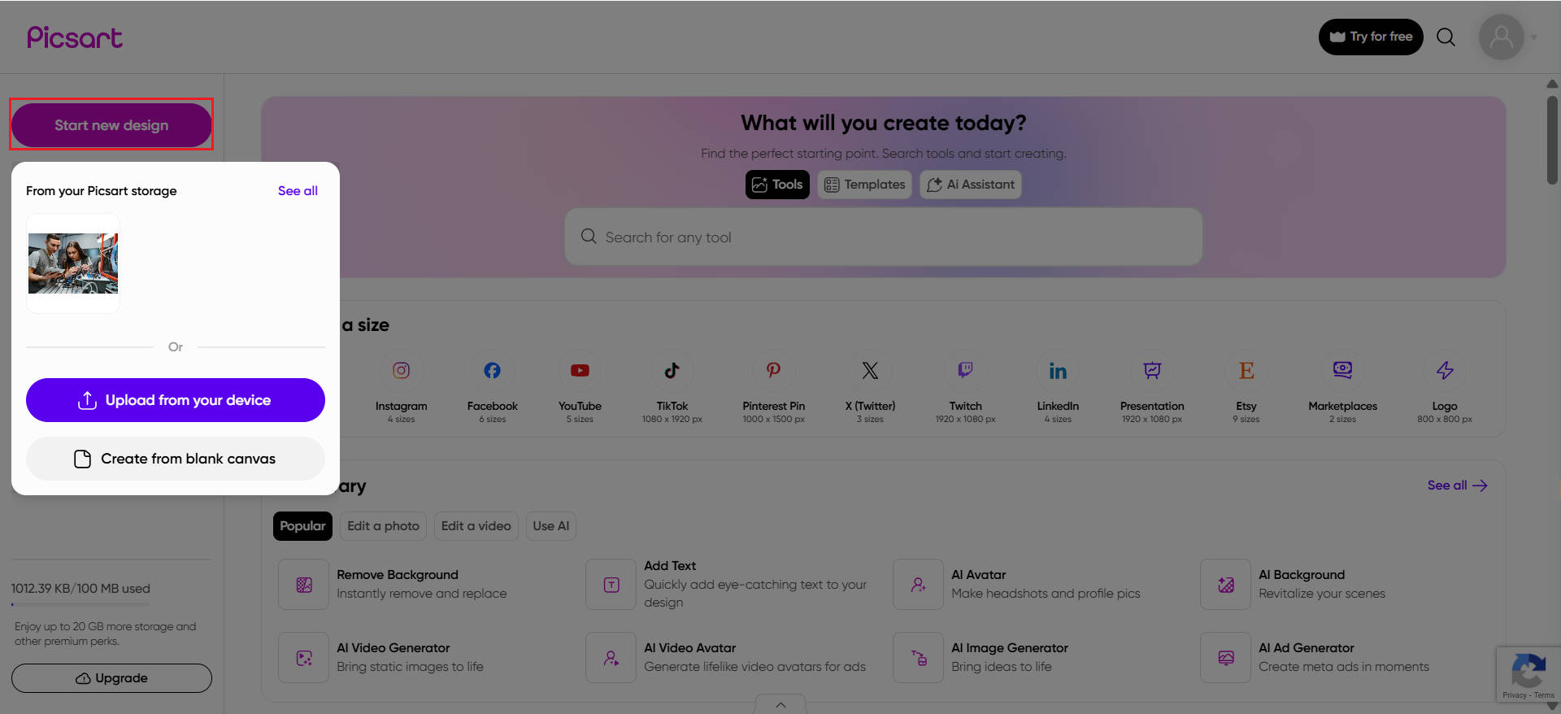Click 'Create meta ads in moments' description
This screenshot has height=714, width=1561.
click(x=1344, y=667)
